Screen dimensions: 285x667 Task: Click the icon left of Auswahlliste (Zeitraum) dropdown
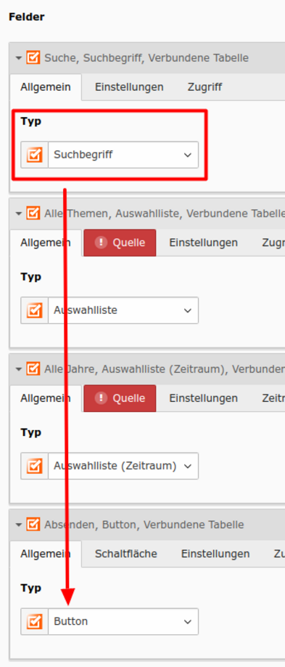34,466
